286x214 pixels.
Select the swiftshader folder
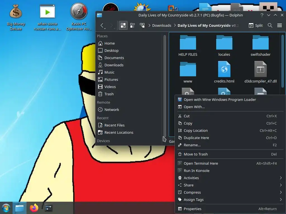261,46
